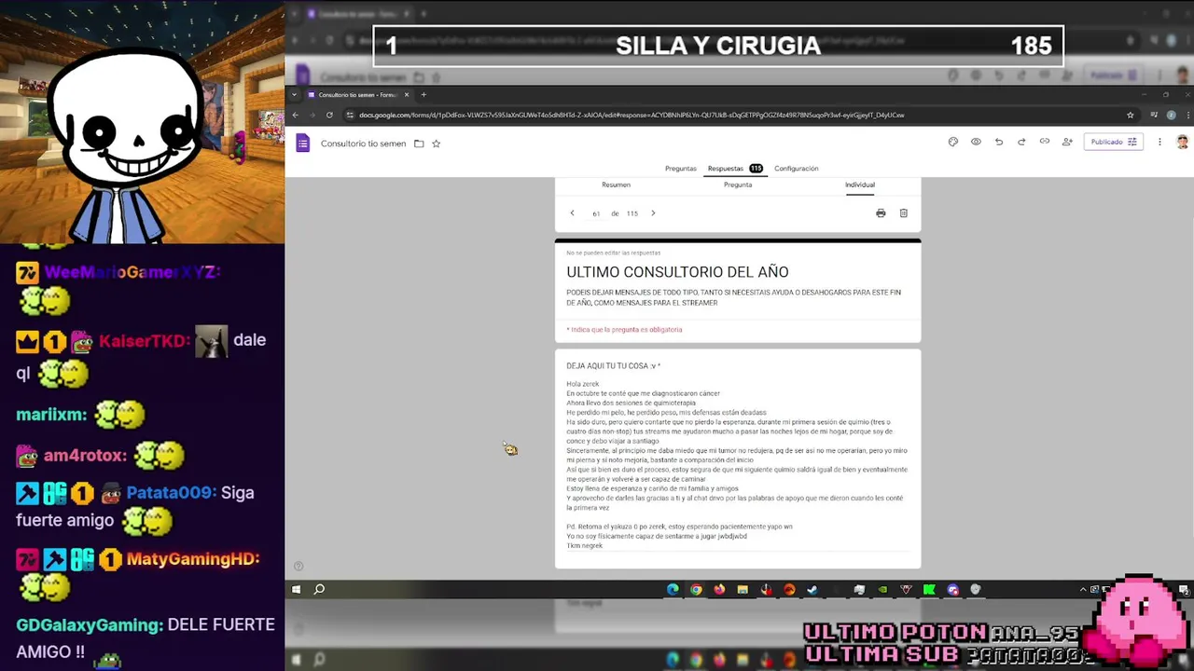Viewport: 1194px width, 671px height.
Task: Open File Explorer from taskbar
Action: point(743,589)
